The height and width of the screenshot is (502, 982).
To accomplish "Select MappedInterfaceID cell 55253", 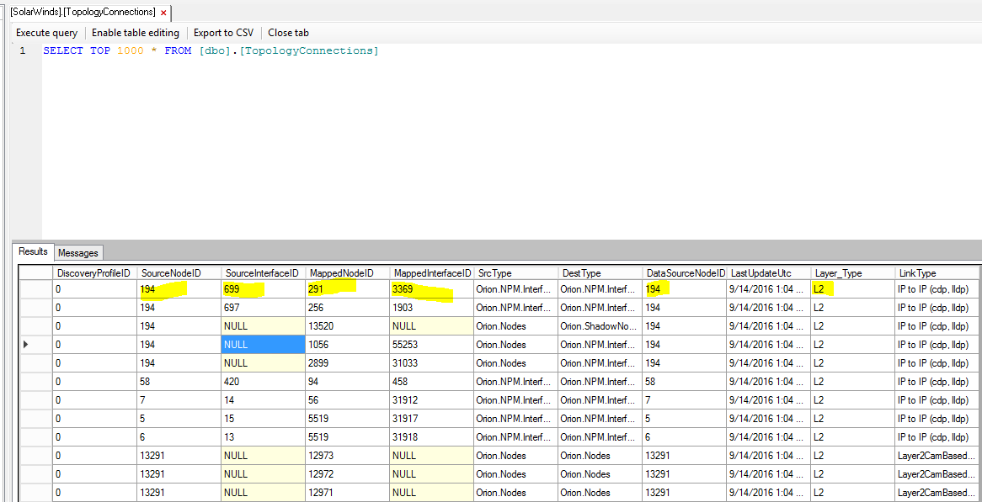I will [432, 345].
